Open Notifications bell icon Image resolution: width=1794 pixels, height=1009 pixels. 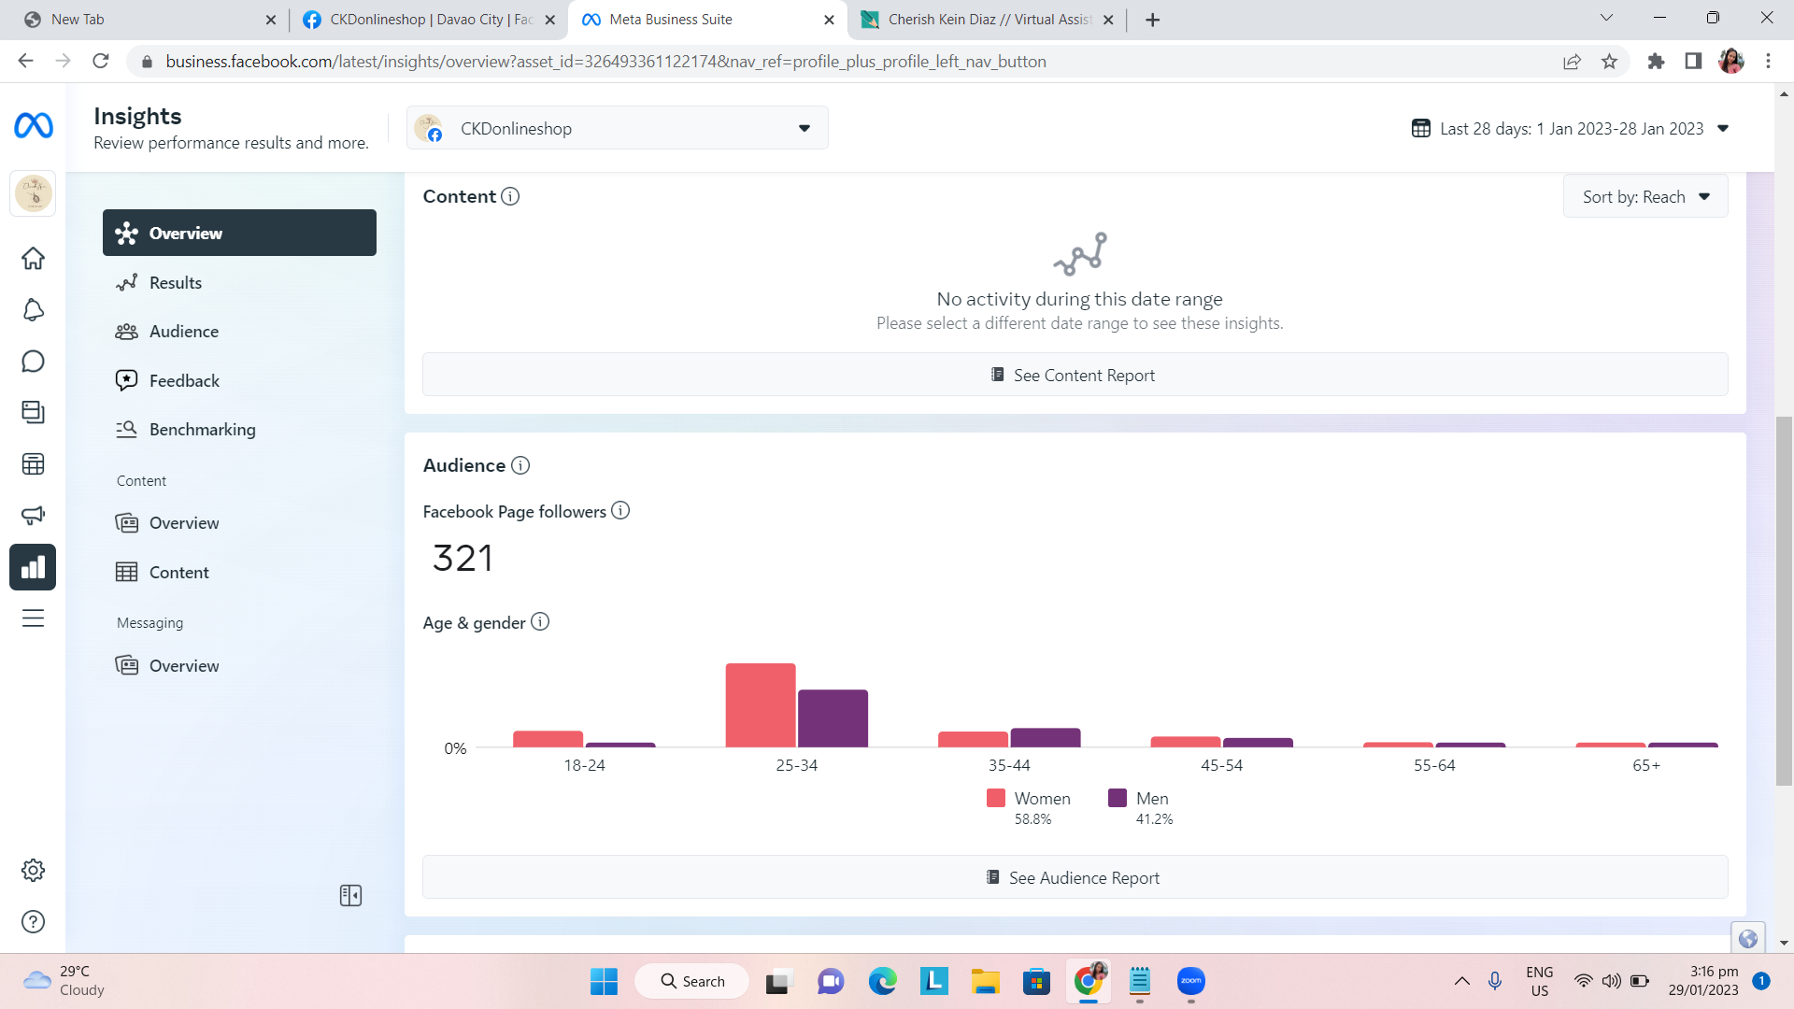33,310
